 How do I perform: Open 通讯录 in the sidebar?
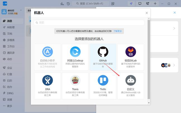pos(12,53)
